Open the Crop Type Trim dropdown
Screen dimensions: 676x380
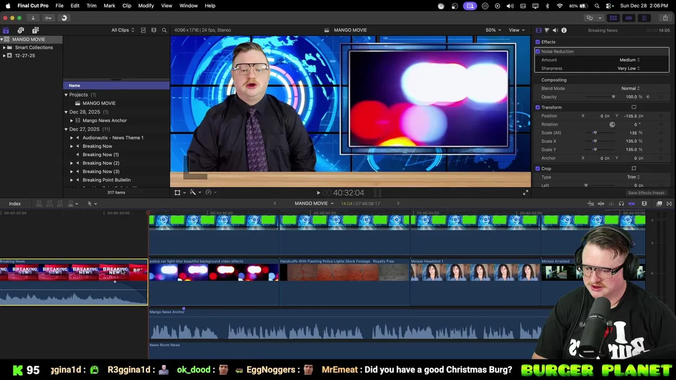click(x=633, y=177)
